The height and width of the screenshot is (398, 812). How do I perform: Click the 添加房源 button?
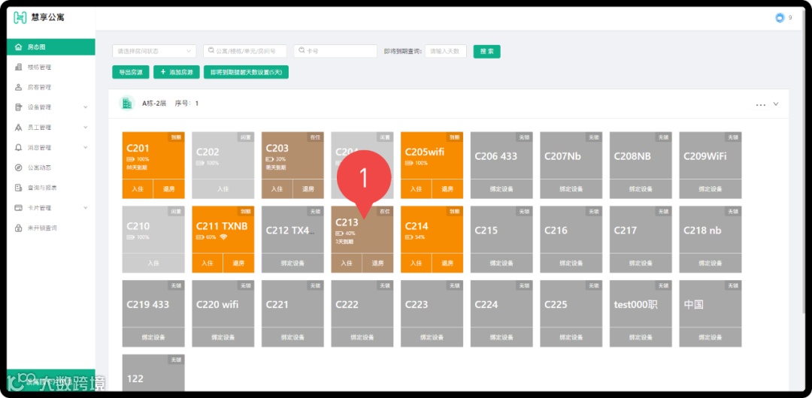tap(177, 72)
